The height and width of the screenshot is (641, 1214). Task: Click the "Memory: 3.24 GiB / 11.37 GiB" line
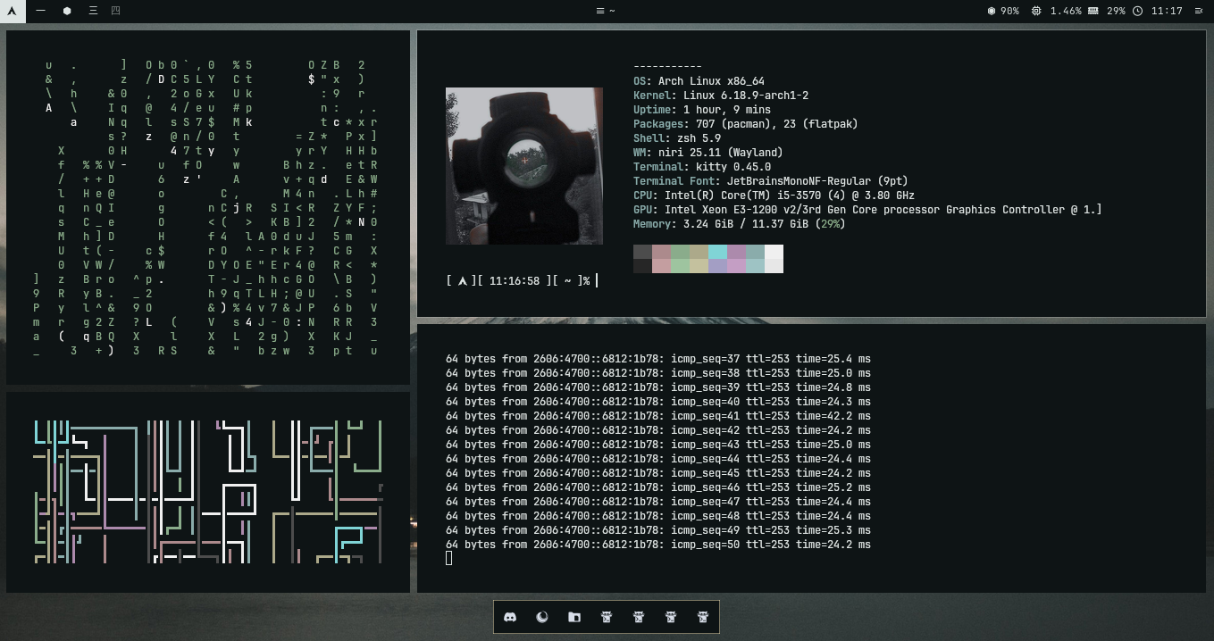pyautogui.click(x=740, y=224)
